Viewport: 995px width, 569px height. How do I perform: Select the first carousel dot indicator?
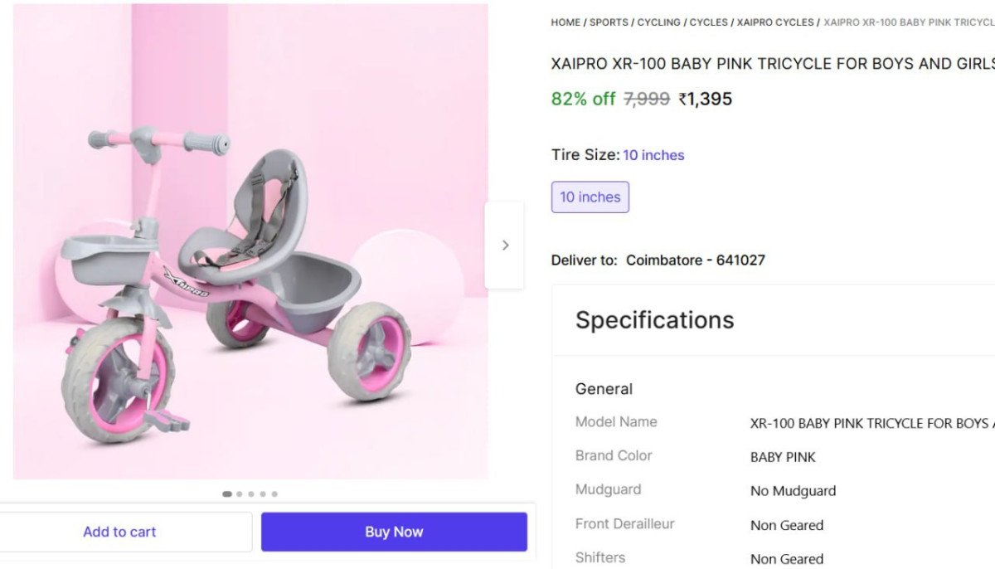click(227, 494)
